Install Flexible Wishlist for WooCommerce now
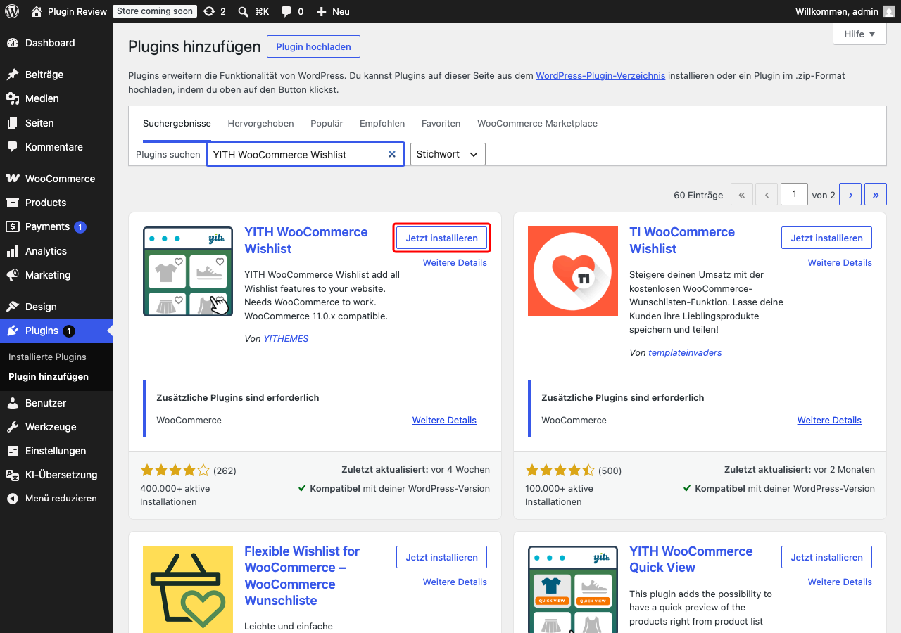The image size is (901, 633). (x=441, y=557)
